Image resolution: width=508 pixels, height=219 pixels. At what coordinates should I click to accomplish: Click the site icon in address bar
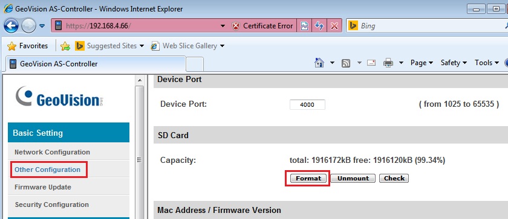tap(58, 26)
